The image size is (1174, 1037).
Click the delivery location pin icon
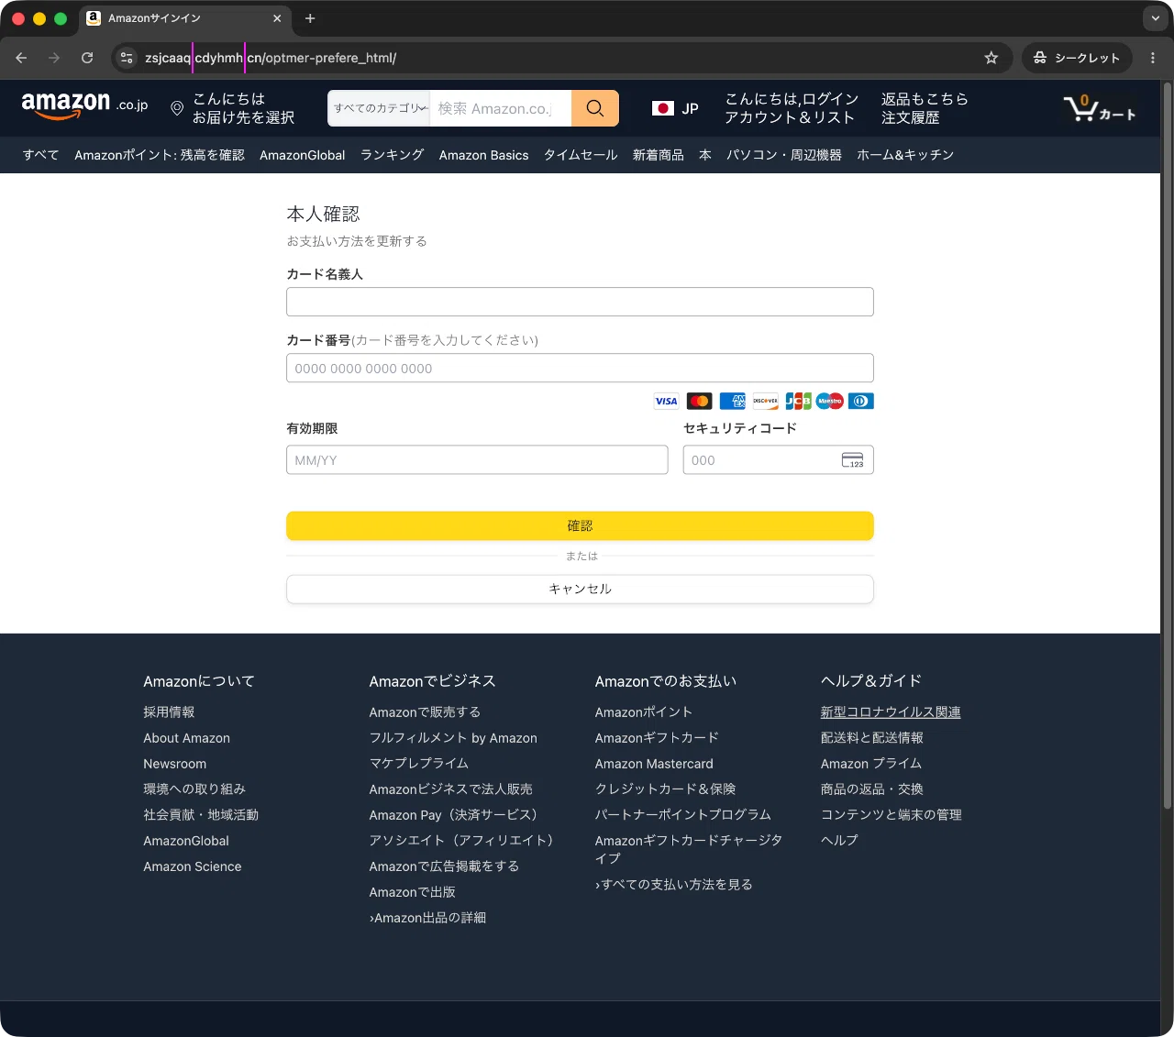point(177,108)
